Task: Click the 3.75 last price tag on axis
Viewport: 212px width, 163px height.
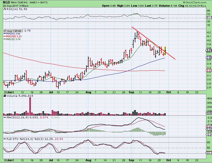Action: (x=209, y=50)
